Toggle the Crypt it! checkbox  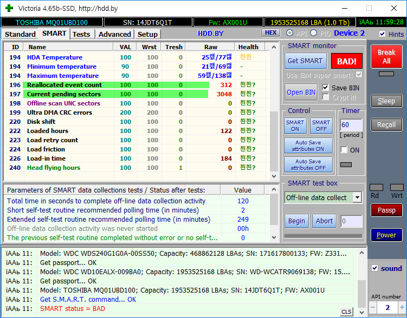pyautogui.click(x=325, y=97)
